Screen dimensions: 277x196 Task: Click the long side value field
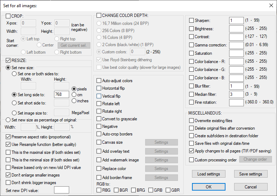(x=61, y=95)
